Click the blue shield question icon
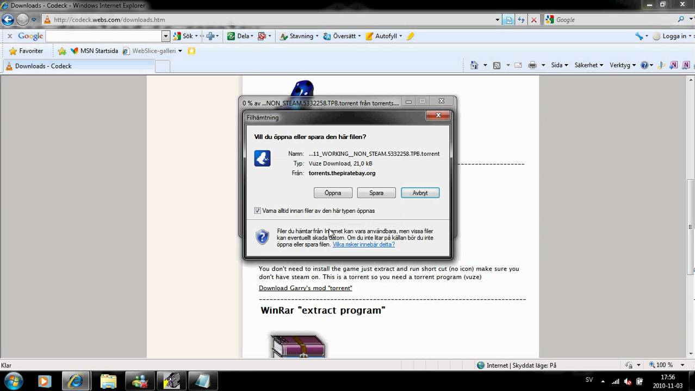Image resolution: width=695 pixels, height=391 pixels. 263,237
